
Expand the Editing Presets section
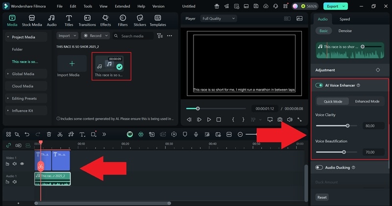tap(8, 99)
